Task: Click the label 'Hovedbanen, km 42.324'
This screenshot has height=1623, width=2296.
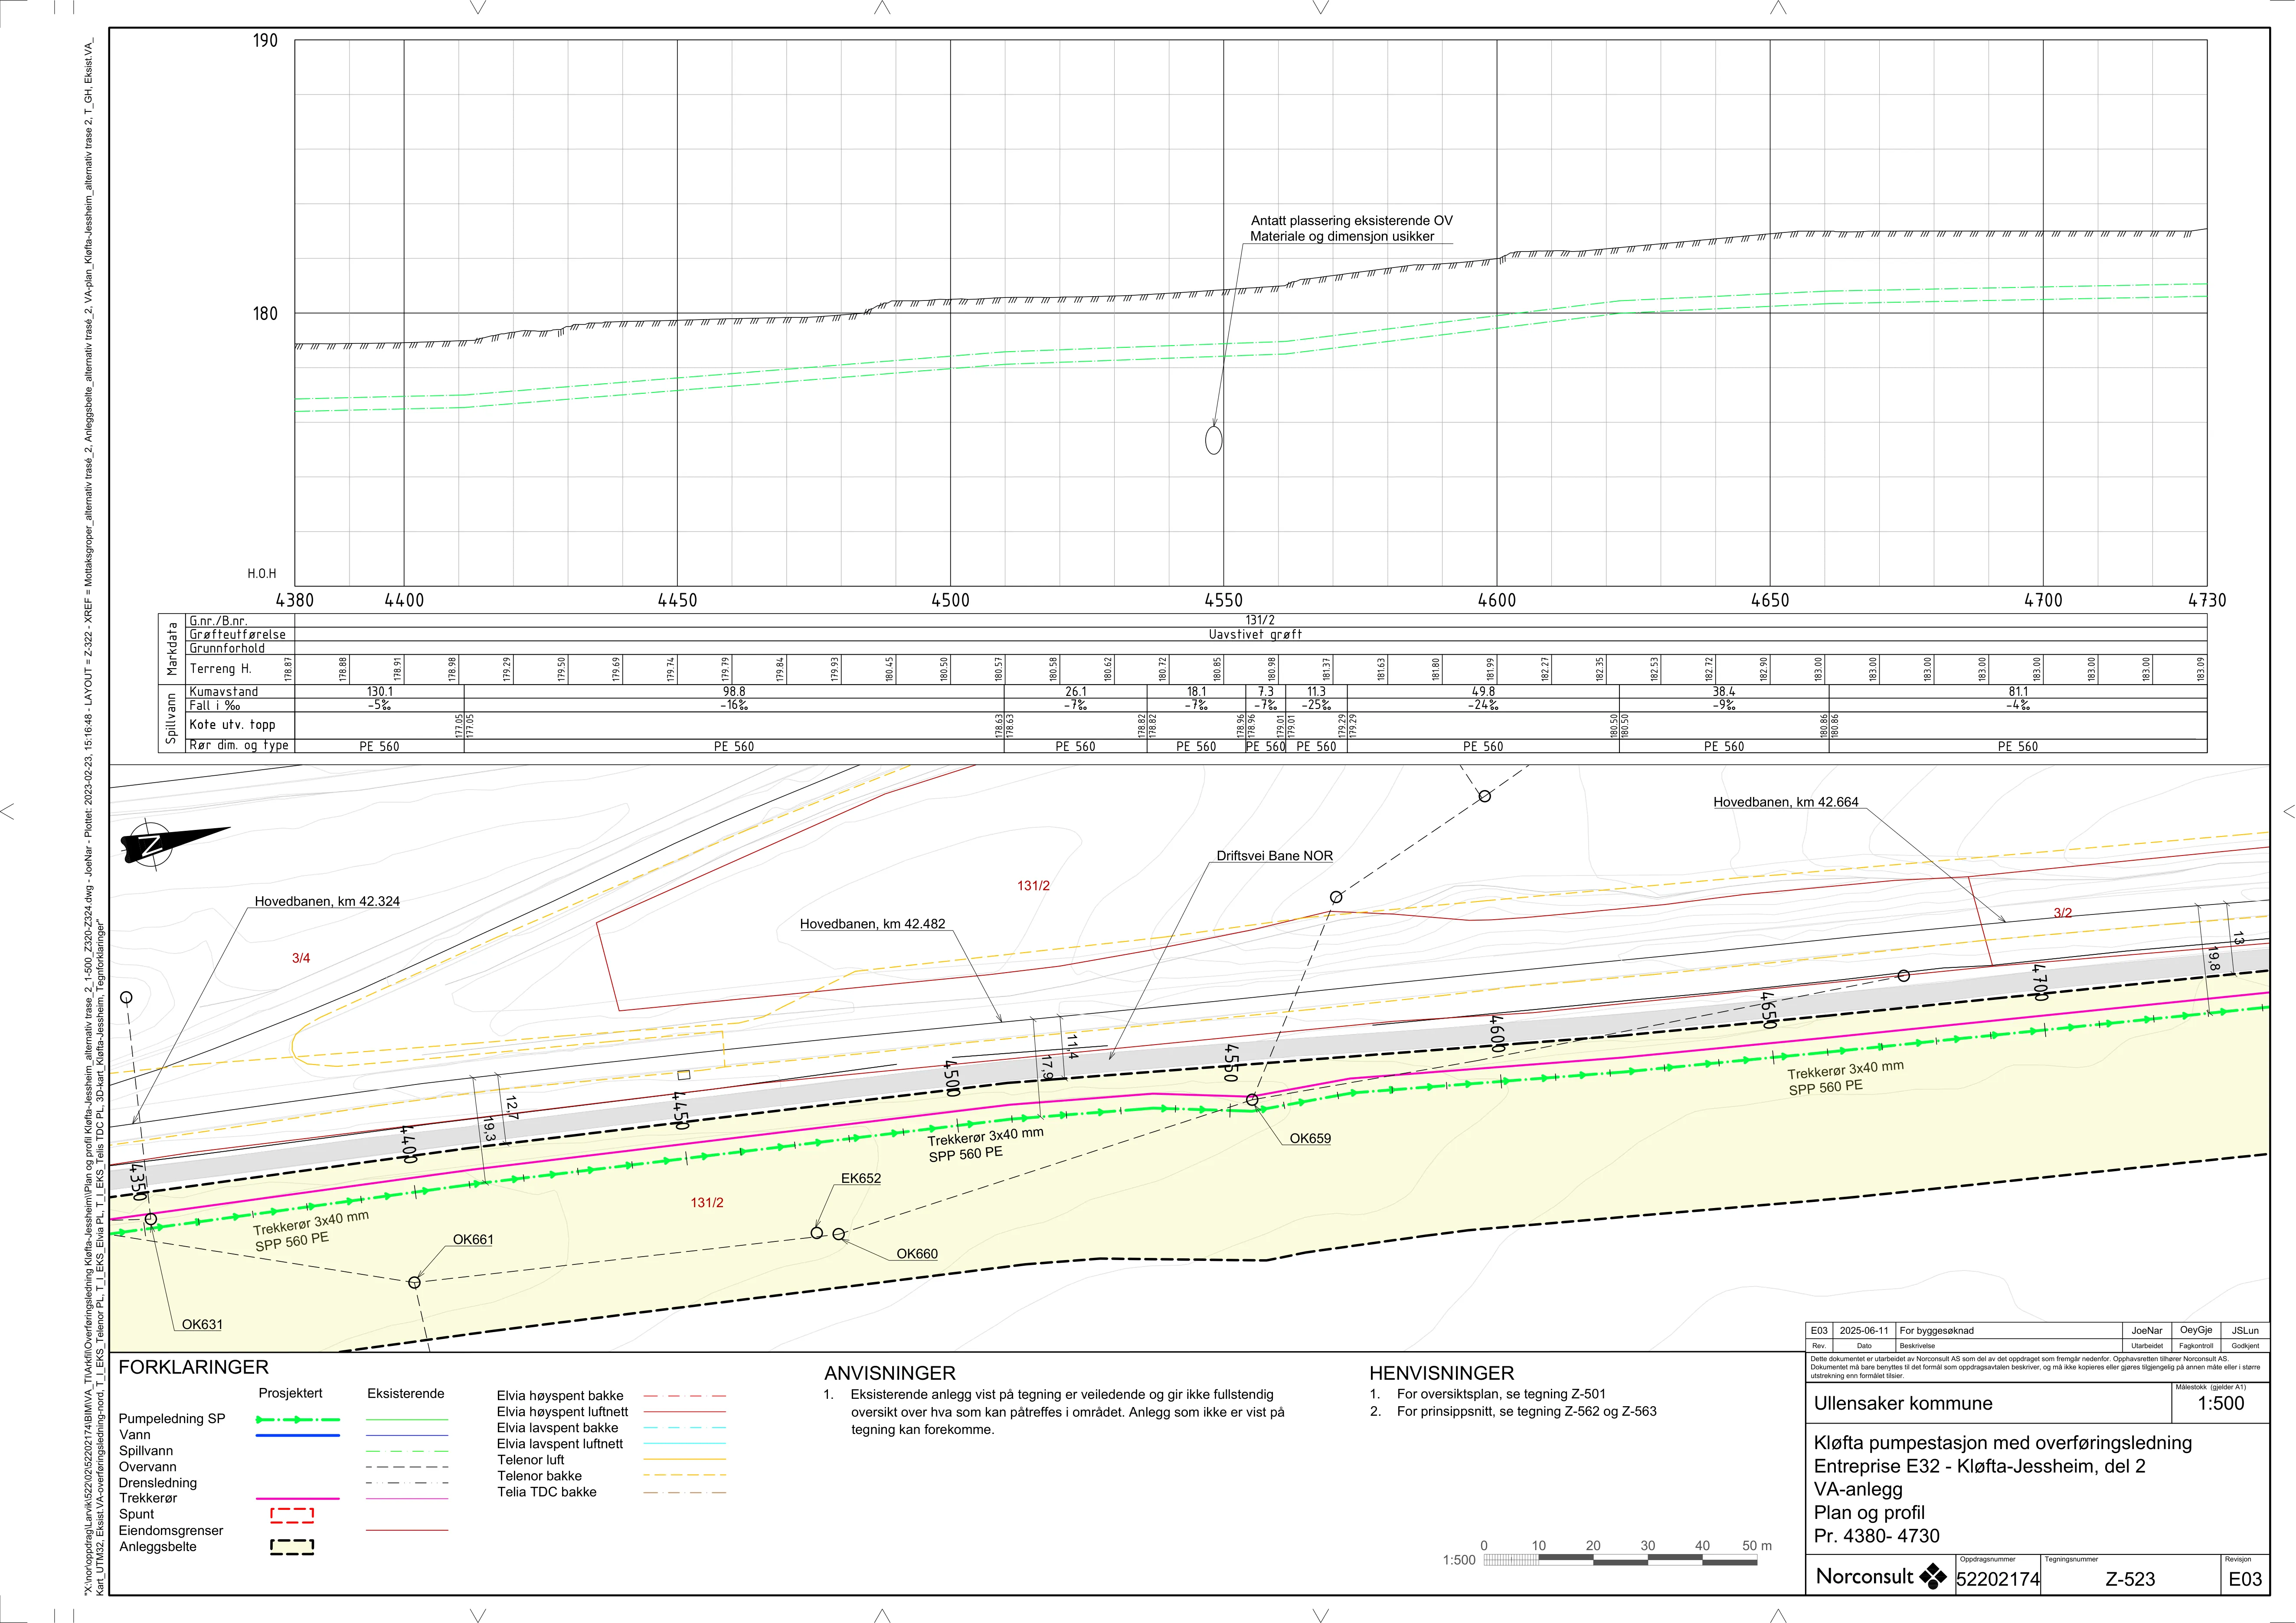Action: tap(327, 901)
